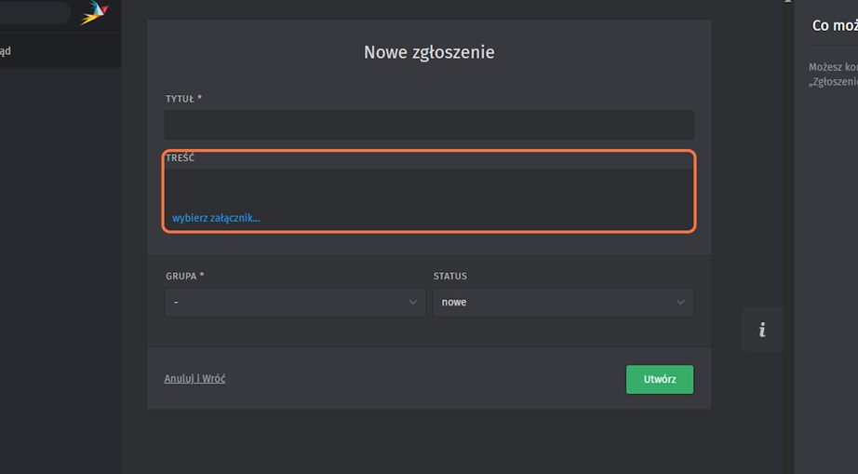
Task: Click the Status dropdown chevron arrow
Action: (x=680, y=303)
